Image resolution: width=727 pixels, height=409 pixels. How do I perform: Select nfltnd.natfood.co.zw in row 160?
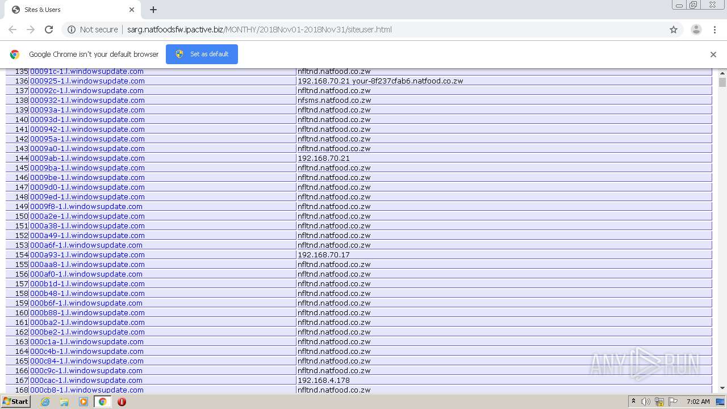[334, 313]
